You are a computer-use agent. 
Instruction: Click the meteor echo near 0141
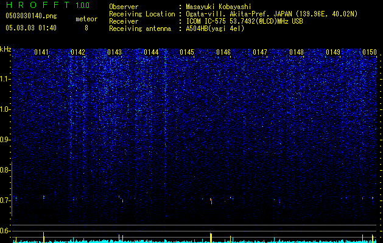(44, 197)
